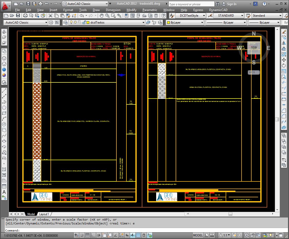289x239 pixels.
Task: Click Save in the Quick Access toolbar
Action: click(x=28, y=4)
